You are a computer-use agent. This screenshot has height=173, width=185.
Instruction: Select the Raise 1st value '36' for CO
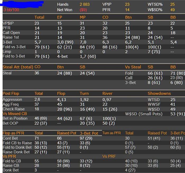(105, 38)
